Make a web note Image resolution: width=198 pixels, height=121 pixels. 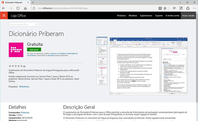181,8
